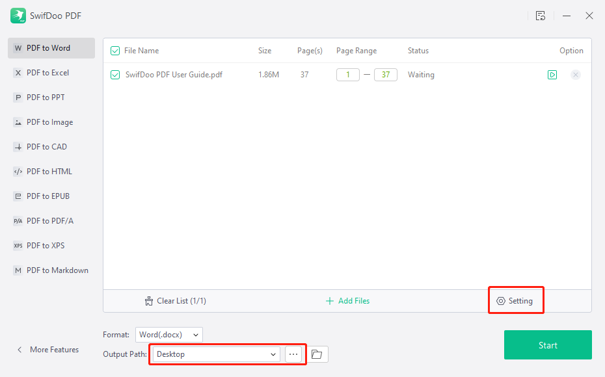Viewport: 605px width, 377px height.
Task: Choose PDF to CAD converter
Action: click(x=51, y=147)
